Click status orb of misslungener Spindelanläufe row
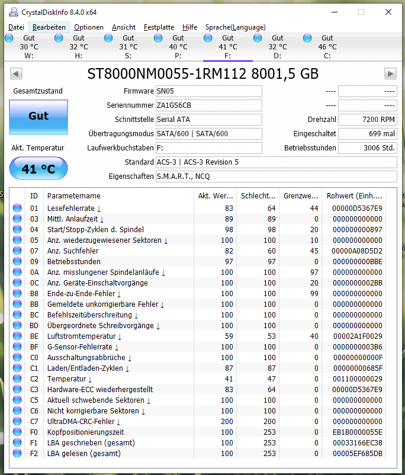Viewport: 405px width, 475px height. (17, 272)
